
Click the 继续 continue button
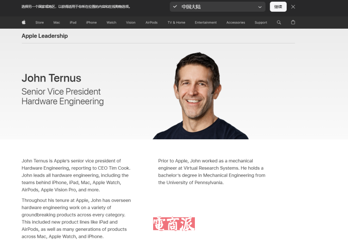coord(278,7)
